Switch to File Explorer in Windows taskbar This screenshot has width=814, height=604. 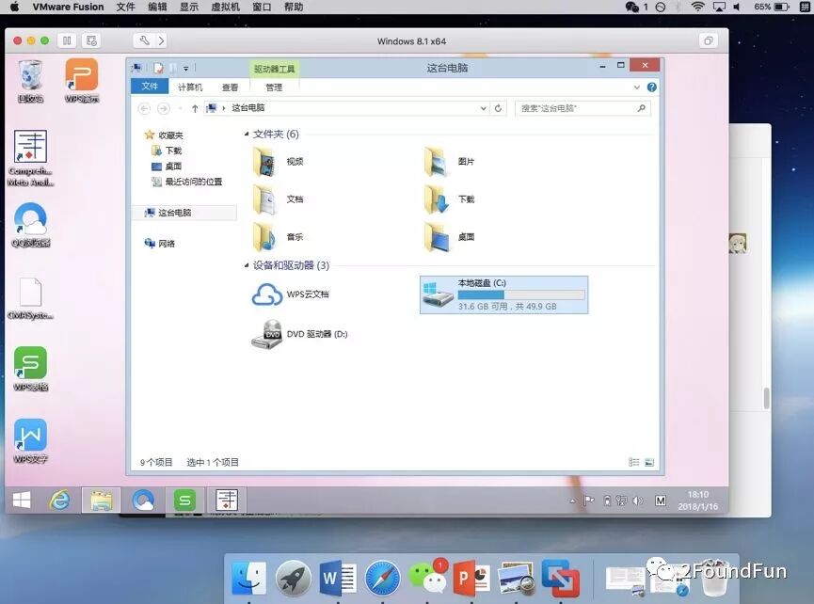101,501
